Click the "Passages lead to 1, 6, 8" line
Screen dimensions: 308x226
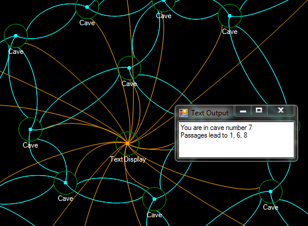coord(214,135)
